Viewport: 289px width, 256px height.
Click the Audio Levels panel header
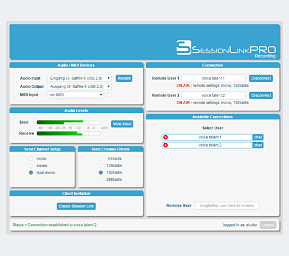(76, 111)
